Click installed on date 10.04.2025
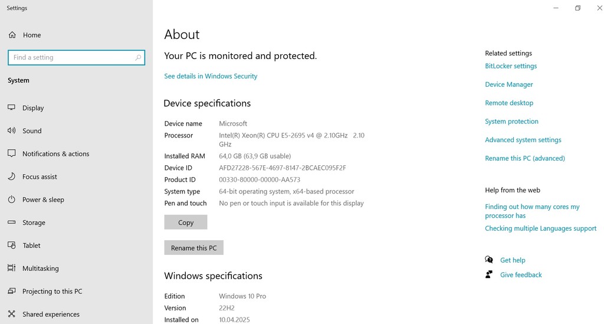 pos(234,320)
